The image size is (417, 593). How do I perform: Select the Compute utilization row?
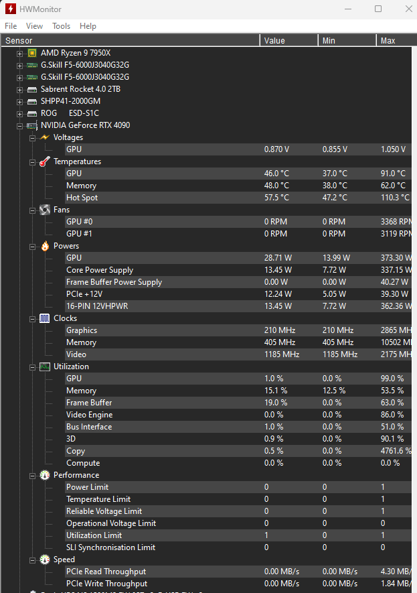[x=238, y=463]
